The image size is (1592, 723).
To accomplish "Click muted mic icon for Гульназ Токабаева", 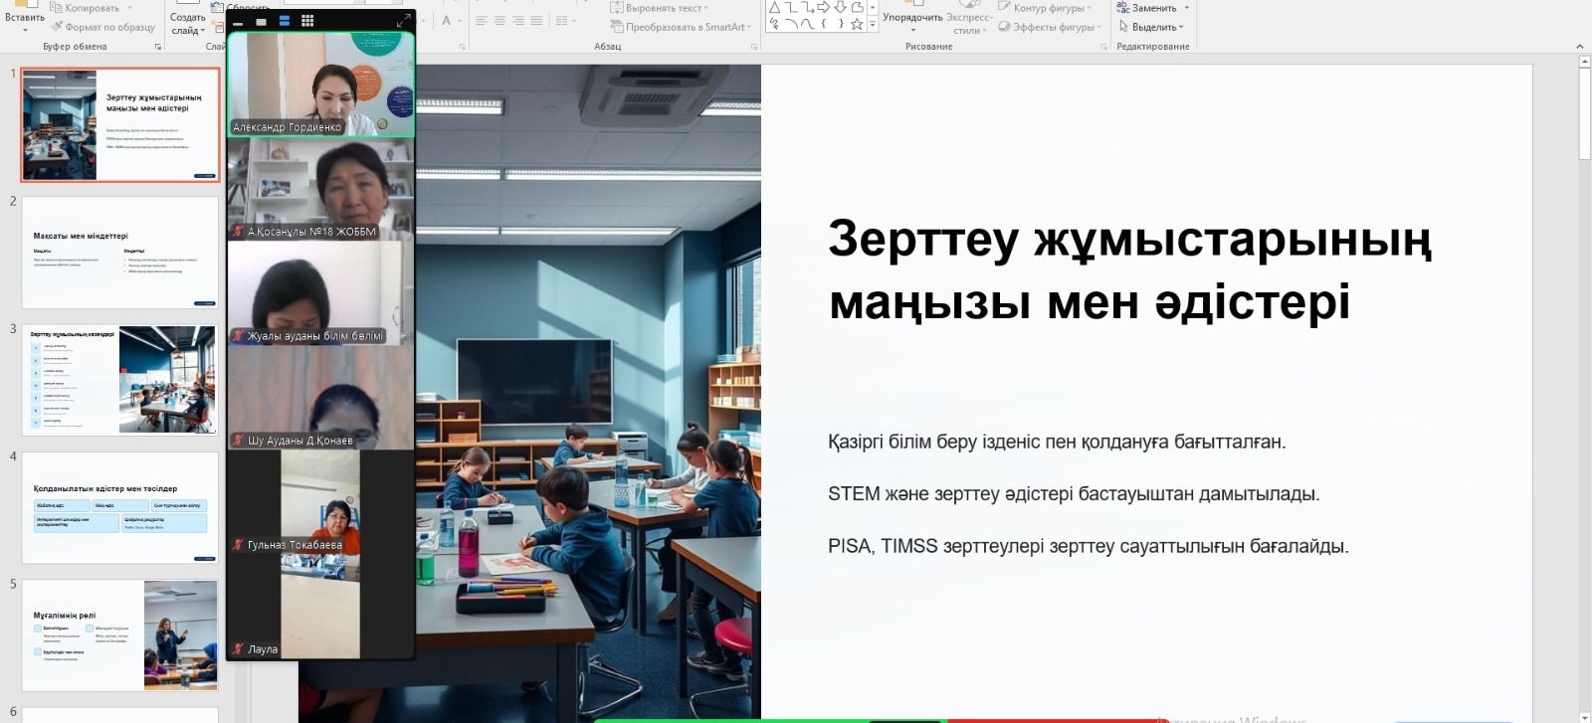I will [238, 545].
